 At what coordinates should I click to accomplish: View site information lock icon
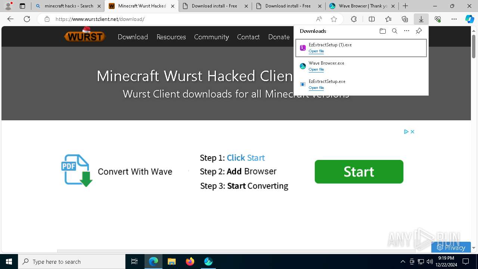[47, 19]
